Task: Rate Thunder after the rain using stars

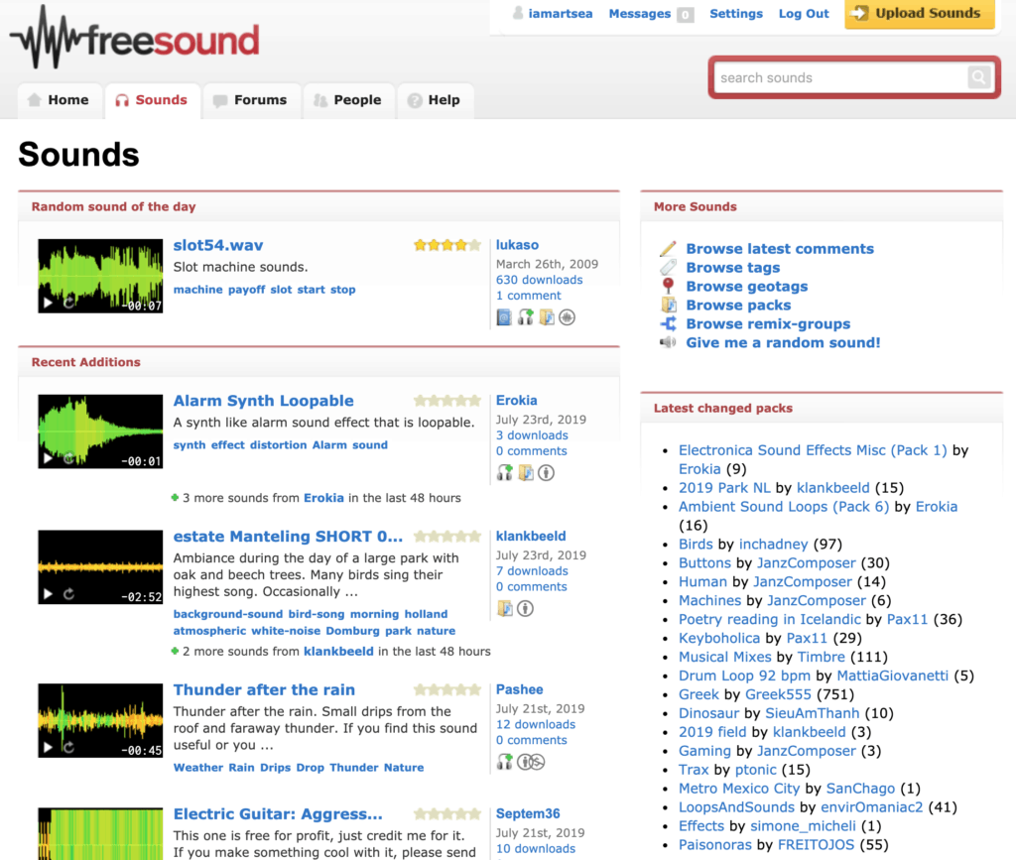Action: 447,689
